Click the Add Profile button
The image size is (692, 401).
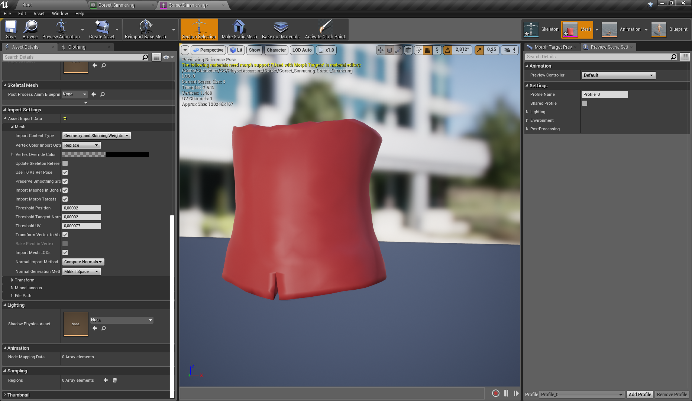(640, 395)
